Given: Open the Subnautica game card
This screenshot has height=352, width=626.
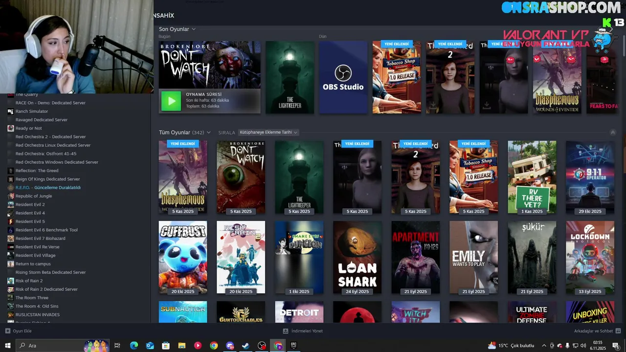Looking at the screenshot, I should [182, 312].
